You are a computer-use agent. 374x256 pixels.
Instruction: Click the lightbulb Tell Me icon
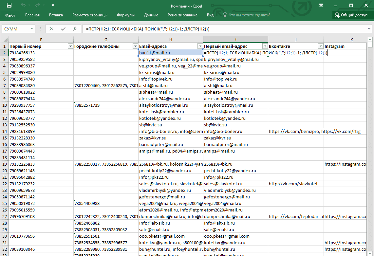(225, 15)
